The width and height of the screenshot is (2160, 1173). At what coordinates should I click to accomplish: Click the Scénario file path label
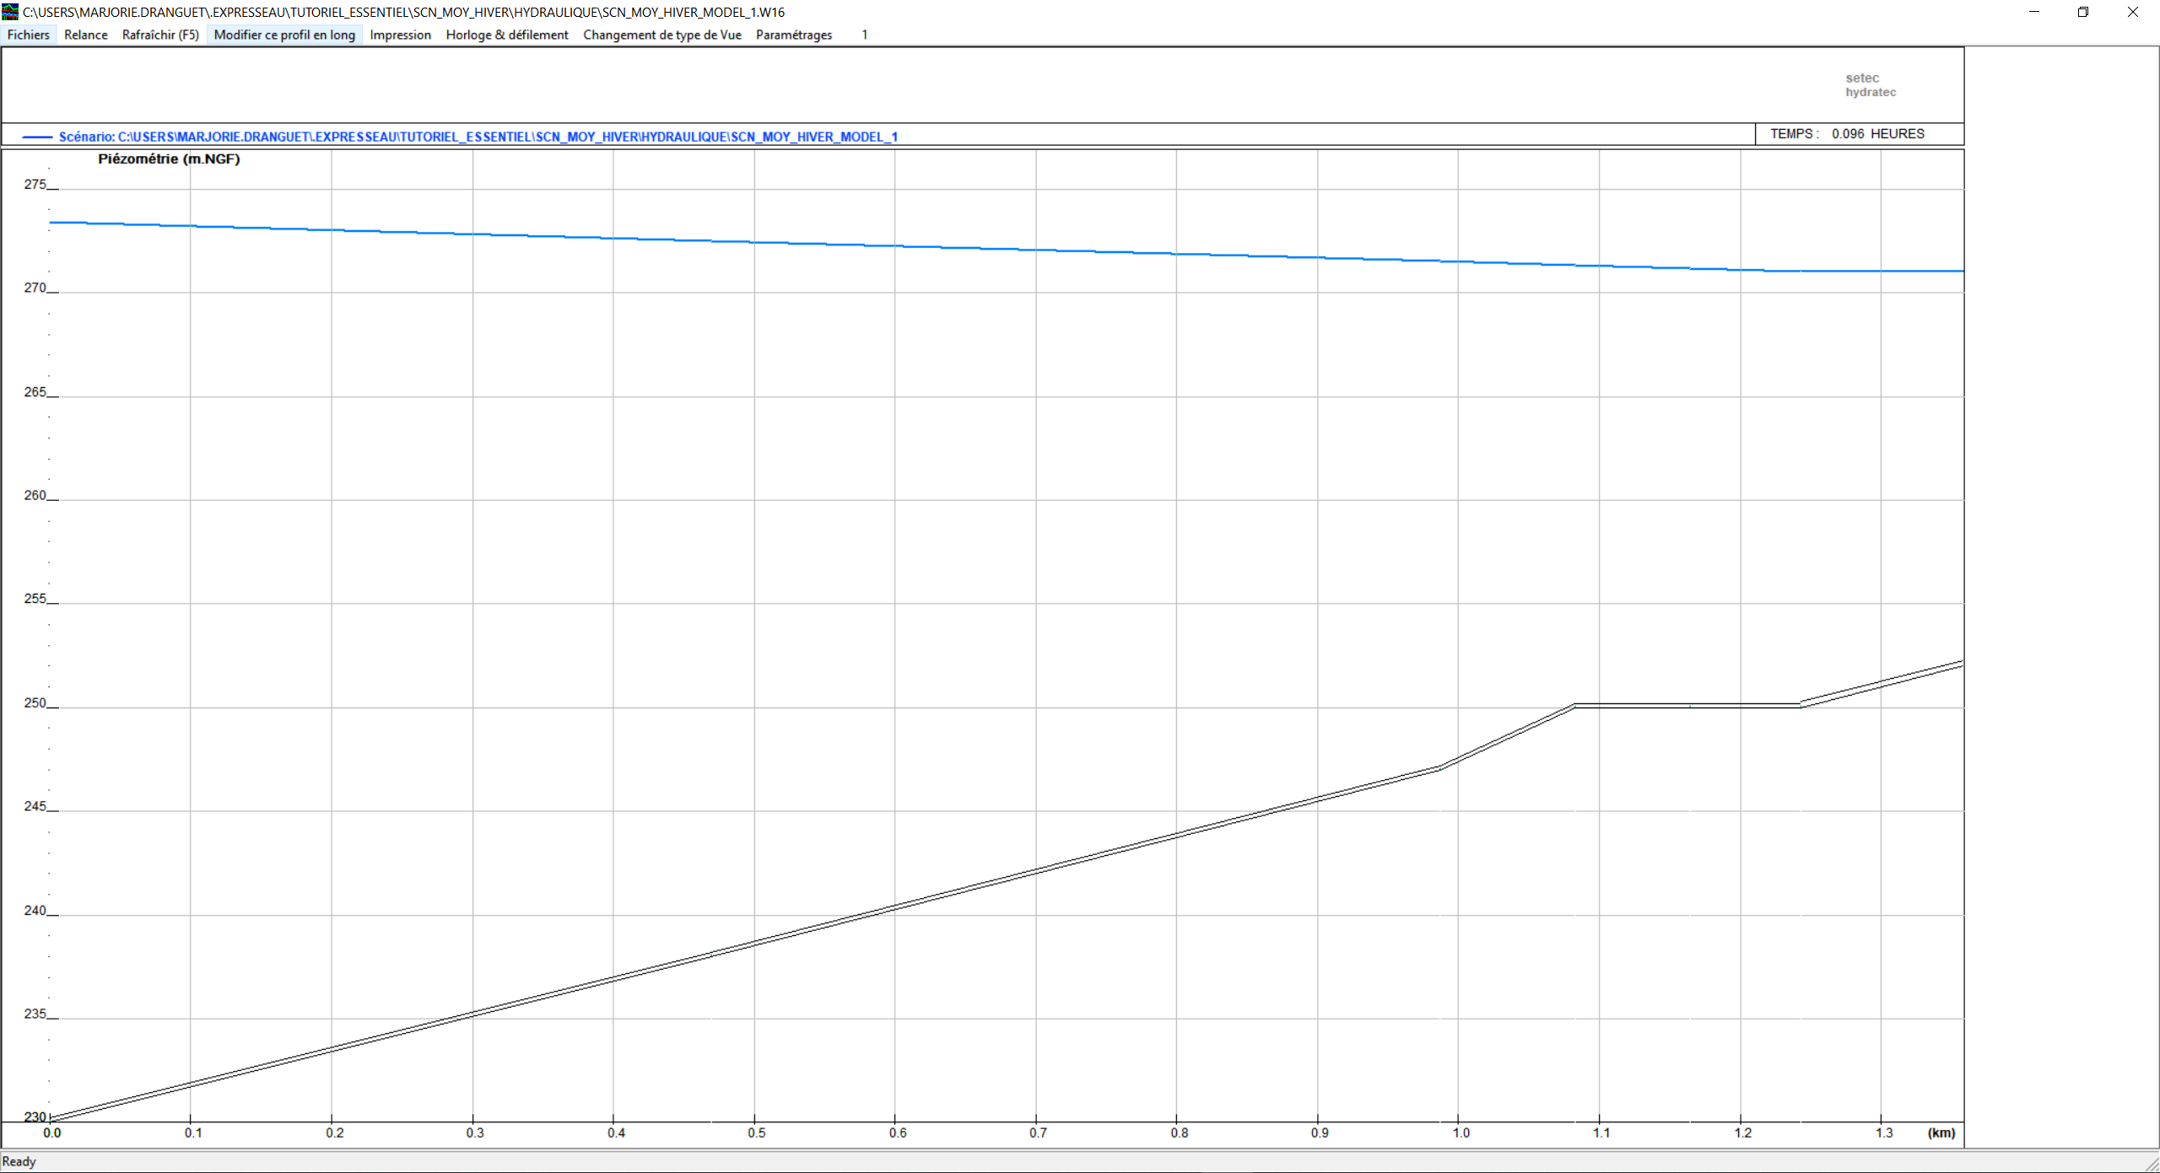[x=478, y=137]
